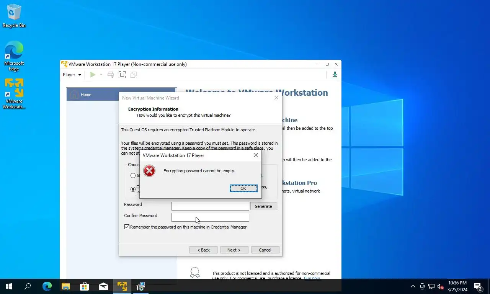Open Mail from the taskbar
The image size is (490, 294).
103,286
